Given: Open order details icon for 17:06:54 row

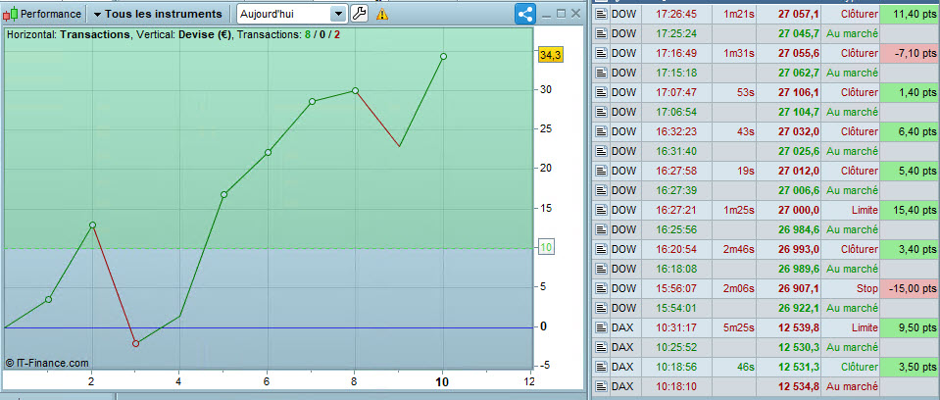Looking at the screenshot, I should coord(601,112).
